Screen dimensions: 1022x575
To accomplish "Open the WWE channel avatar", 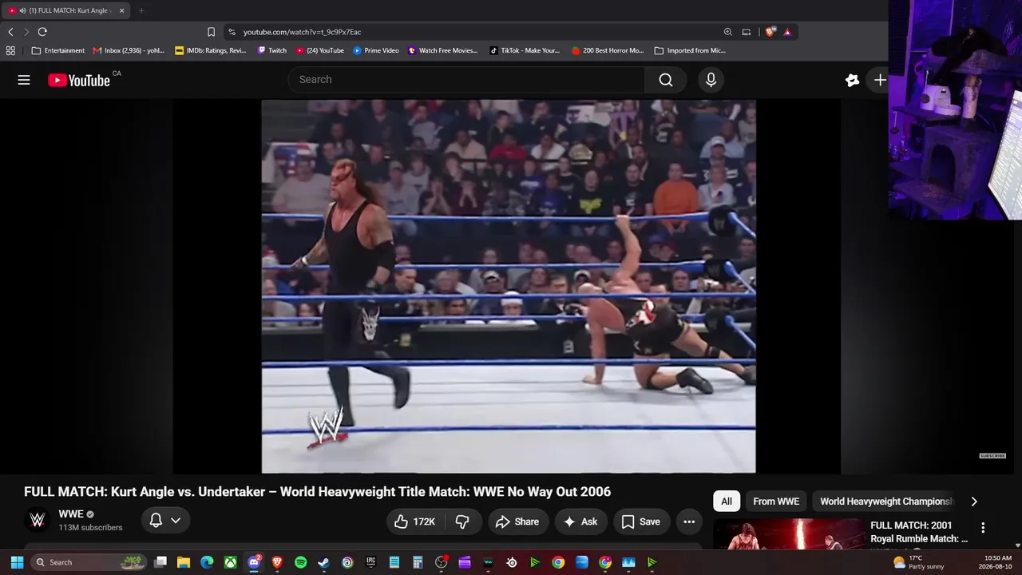I will (x=37, y=521).
